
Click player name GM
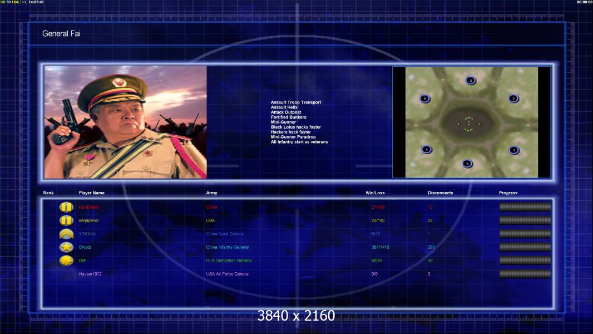[82, 260]
